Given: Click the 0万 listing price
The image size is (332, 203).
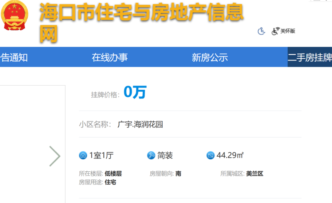Looking at the screenshot, I should click(x=135, y=92).
